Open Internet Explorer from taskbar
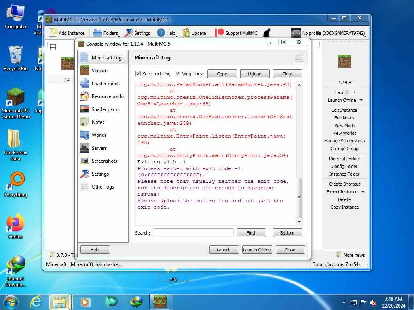Viewport: 414px width, 310px height. pos(36,302)
